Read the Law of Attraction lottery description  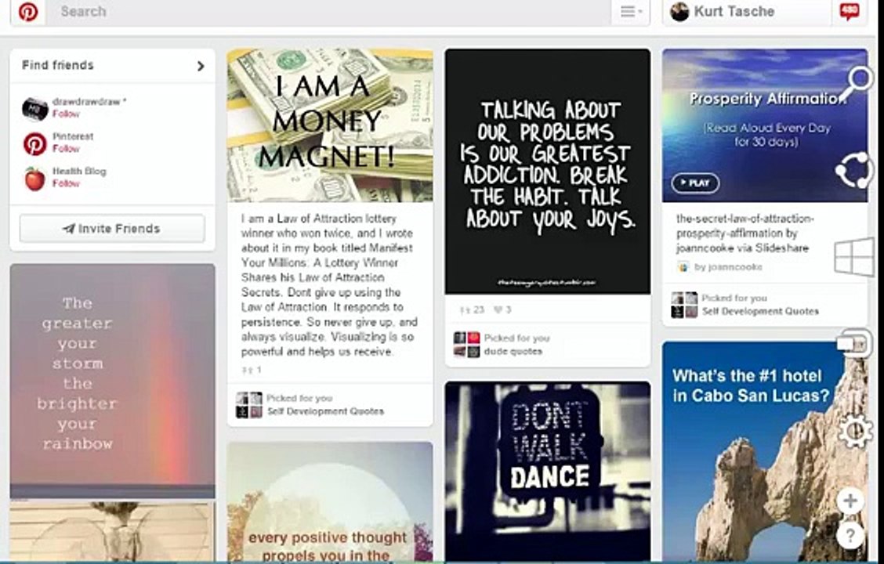click(329, 285)
